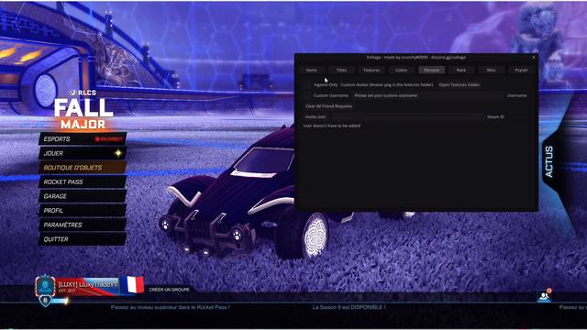The height and width of the screenshot is (330, 587).
Task: Open Paramètres settings
Action: [83, 225]
